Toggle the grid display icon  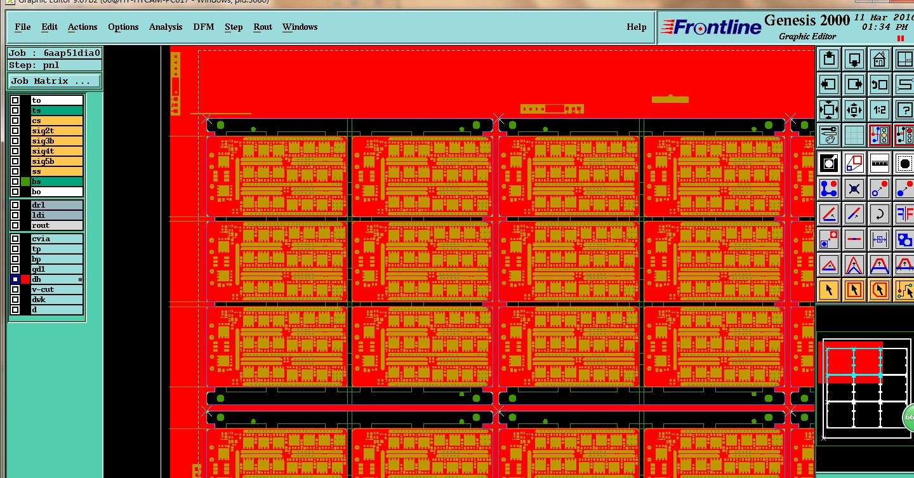click(854, 135)
